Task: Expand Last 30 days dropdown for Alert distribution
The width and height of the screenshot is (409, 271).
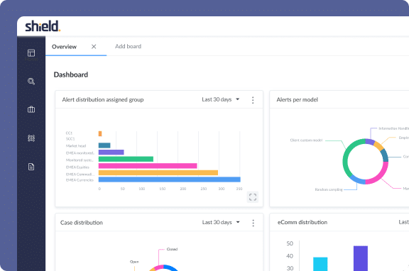Action: click(221, 99)
